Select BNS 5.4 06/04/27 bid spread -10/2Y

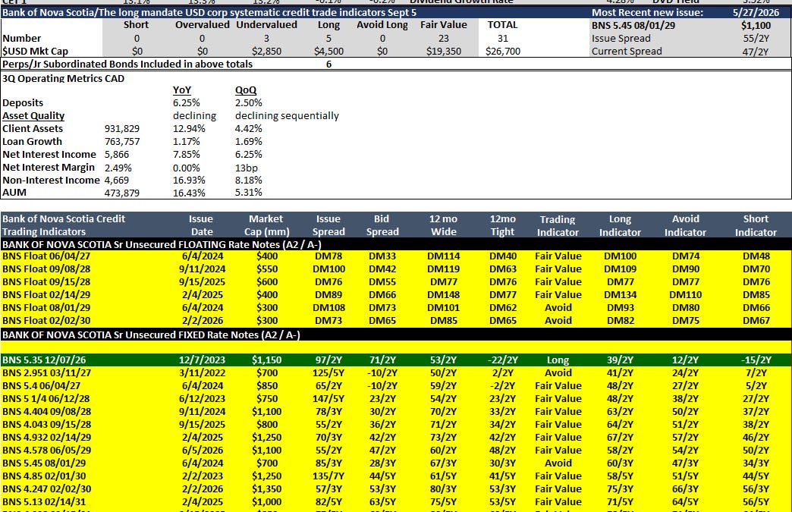pyautogui.click(x=382, y=386)
